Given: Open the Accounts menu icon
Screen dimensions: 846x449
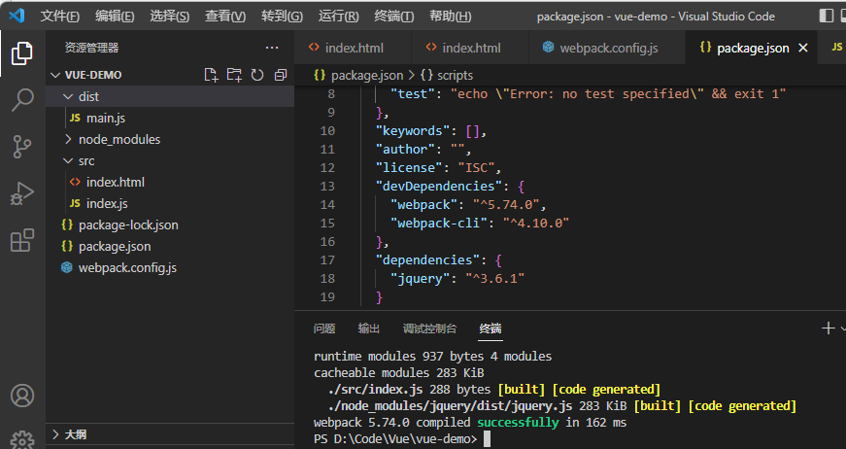Looking at the screenshot, I should (x=22, y=396).
